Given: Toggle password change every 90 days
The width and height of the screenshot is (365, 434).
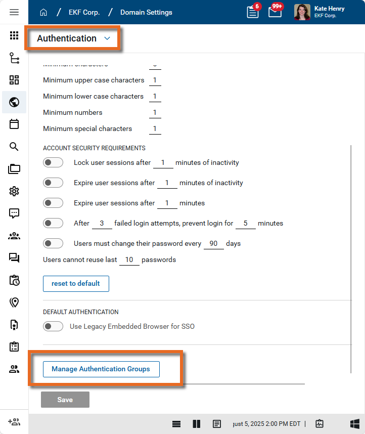Looking at the screenshot, I should tap(53, 243).
